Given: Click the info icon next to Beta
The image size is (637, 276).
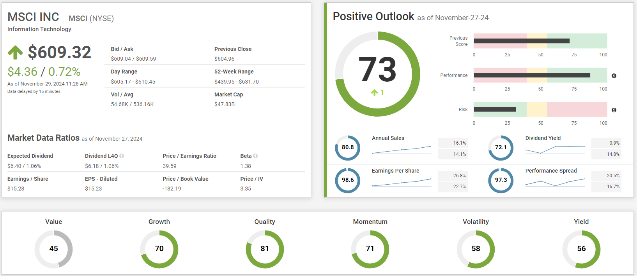Looking at the screenshot, I should coord(255,156).
